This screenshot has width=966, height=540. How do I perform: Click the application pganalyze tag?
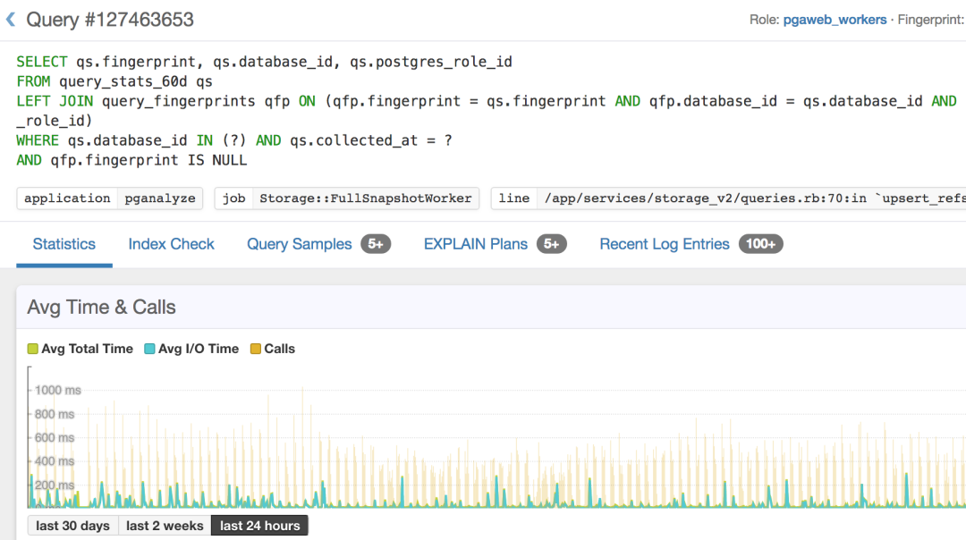110,198
